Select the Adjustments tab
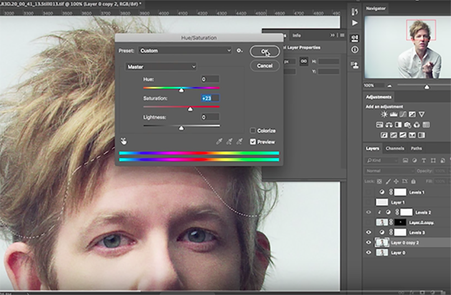Viewport: 451px width, 295px height. [379, 97]
